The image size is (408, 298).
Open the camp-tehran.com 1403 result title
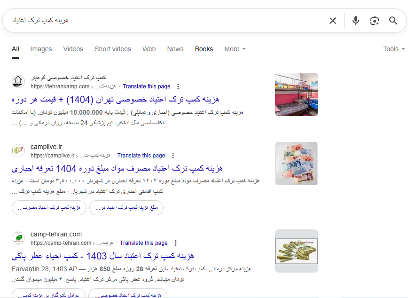point(103,256)
